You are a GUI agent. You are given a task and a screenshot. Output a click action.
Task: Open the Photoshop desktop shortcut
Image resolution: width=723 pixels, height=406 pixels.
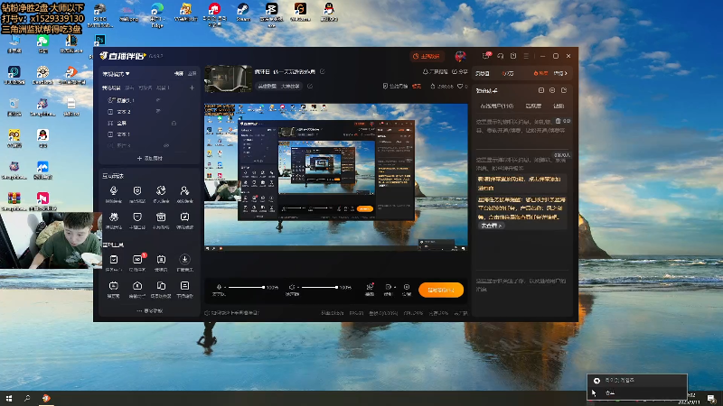click(99, 40)
